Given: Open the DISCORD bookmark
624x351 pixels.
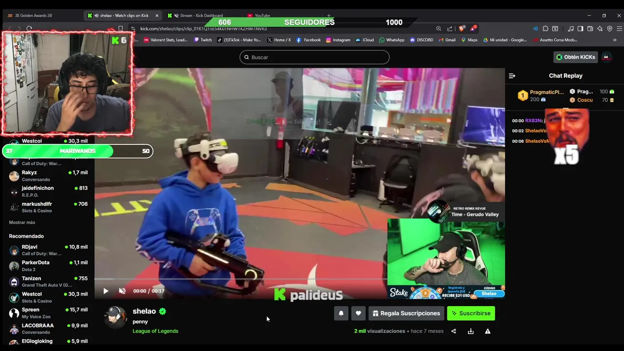Looking at the screenshot, I should pos(421,40).
